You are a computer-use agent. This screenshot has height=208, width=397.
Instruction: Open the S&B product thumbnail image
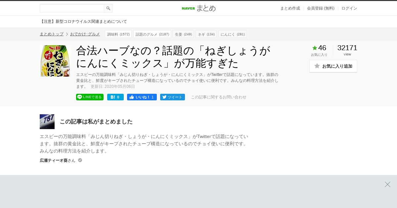[55, 61]
